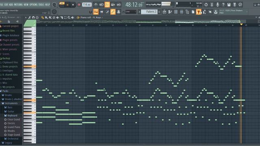Viewport: 260px width, 146px height.
Task: Select the Mute tool in piano roll toolbar
Action: click(58, 17)
